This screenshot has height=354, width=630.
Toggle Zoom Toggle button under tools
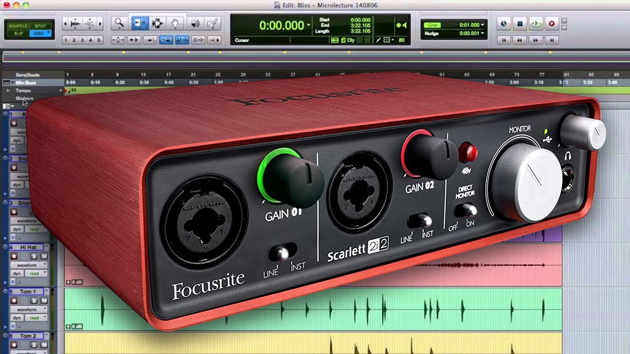119,40
